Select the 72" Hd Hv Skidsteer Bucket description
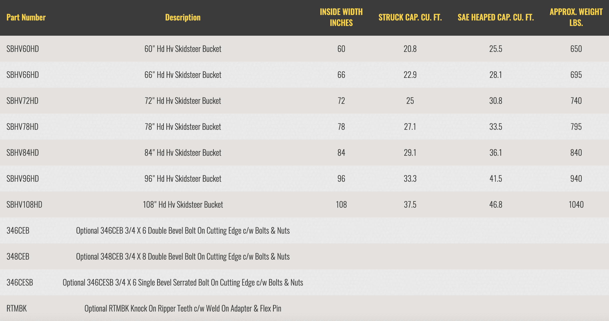The image size is (609, 321). 183,101
